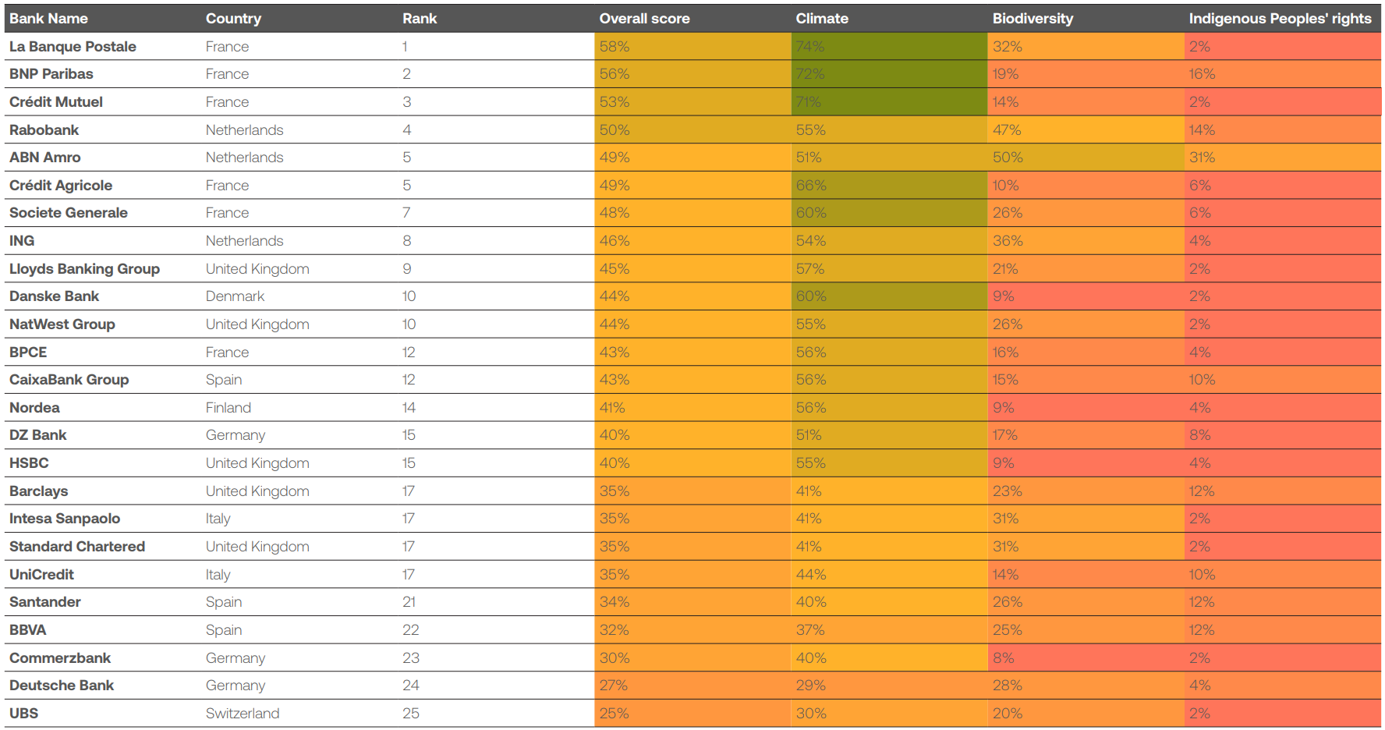Select the La Banque Postale bank name
The width and height of the screenshot is (1385, 730).
point(73,47)
